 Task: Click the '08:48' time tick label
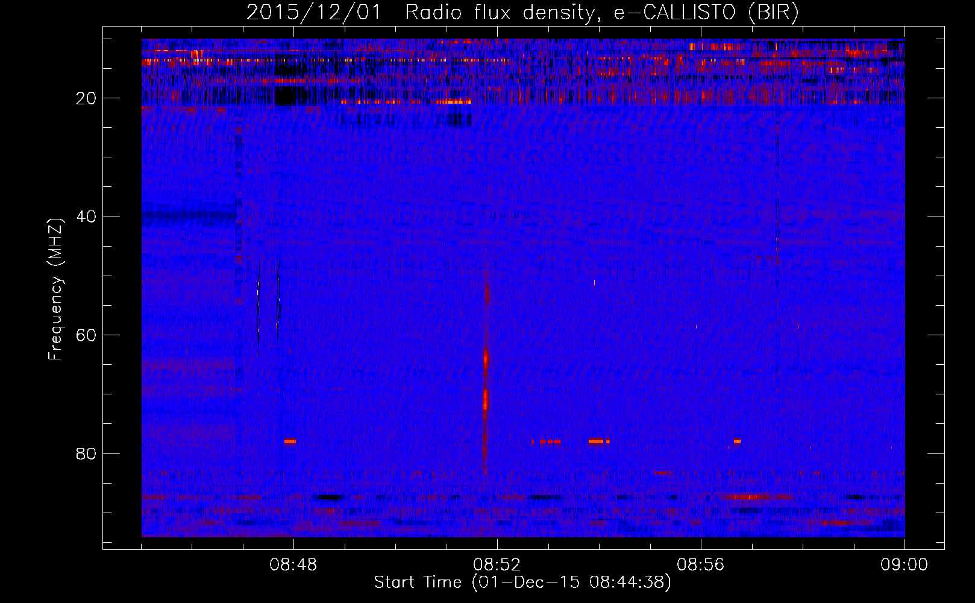coord(293,565)
